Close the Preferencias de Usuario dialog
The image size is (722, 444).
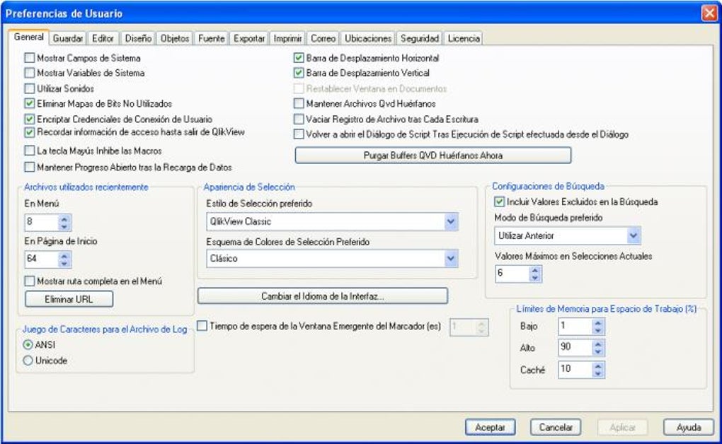(709, 13)
